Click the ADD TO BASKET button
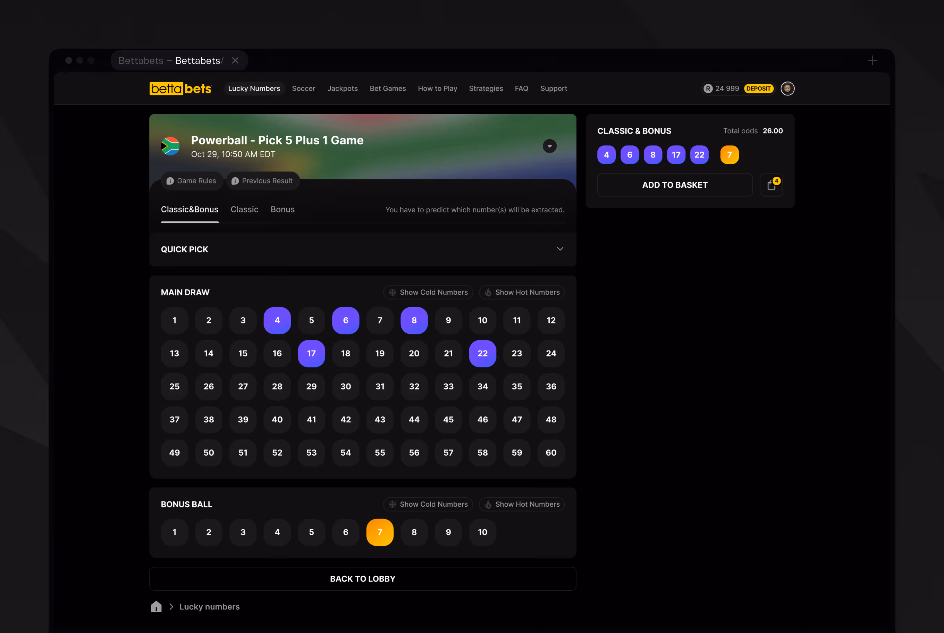The image size is (944, 633). click(x=675, y=185)
